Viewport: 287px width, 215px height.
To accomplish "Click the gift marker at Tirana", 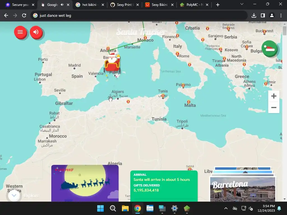I will click(224, 59).
